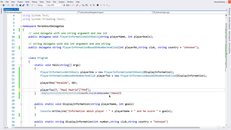The width and height of the screenshot is (231, 130).
Task: Open the Team Explorer side tab
Action: point(229,36)
